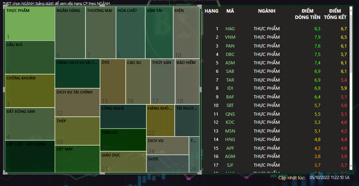Image resolution: width=359 pixels, height=186 pixels.
Task: Select the ÔTÔ sector tile
Action: (113, 82)
